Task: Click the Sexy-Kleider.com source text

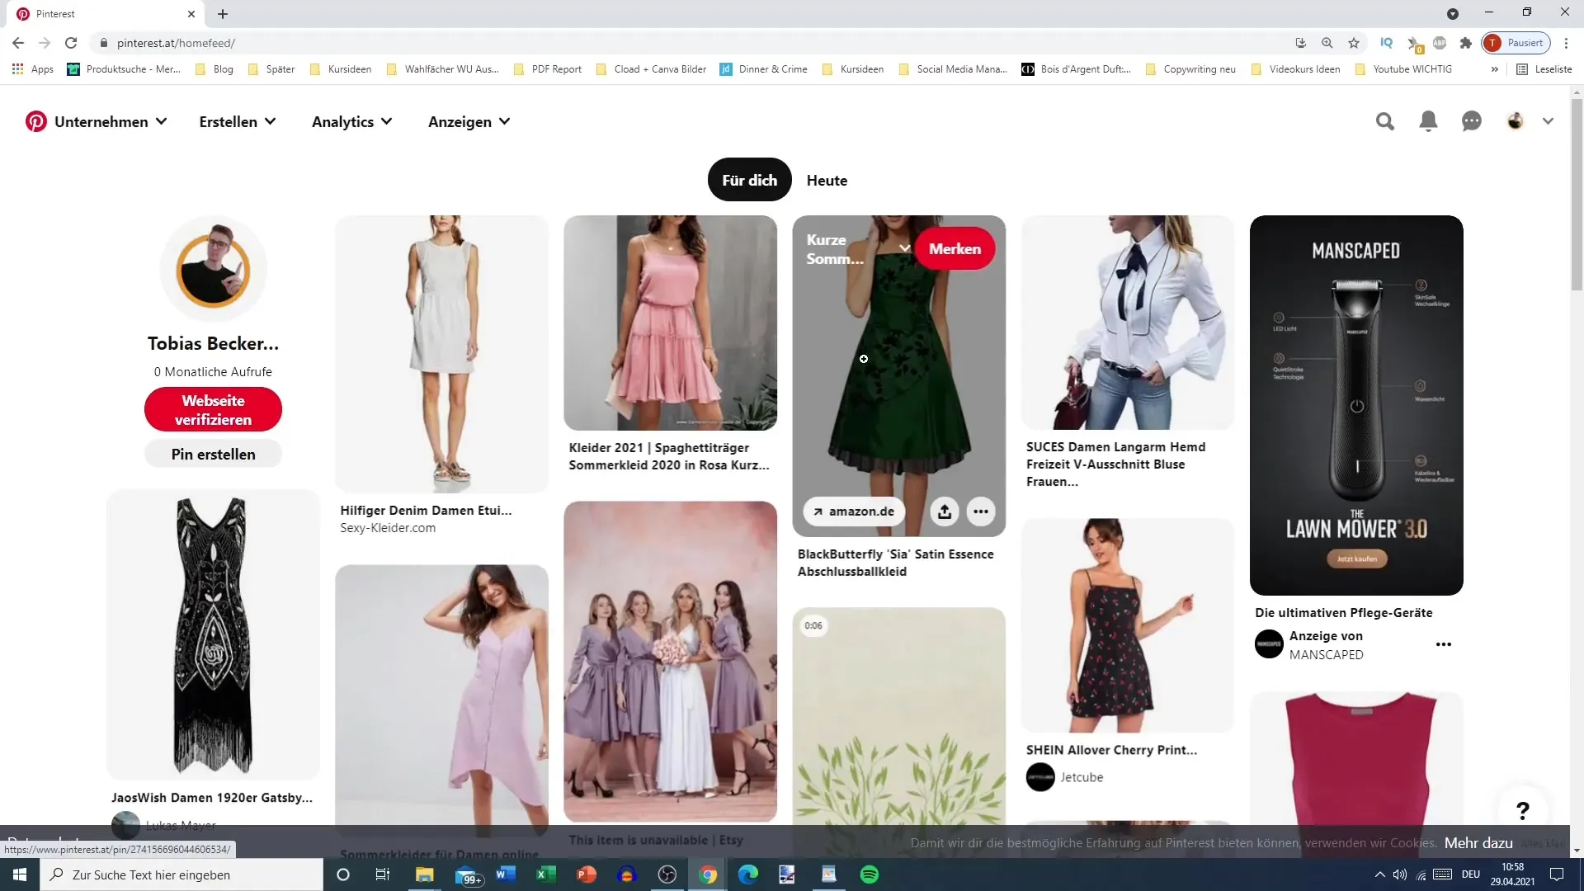Action: click(388, 528)
